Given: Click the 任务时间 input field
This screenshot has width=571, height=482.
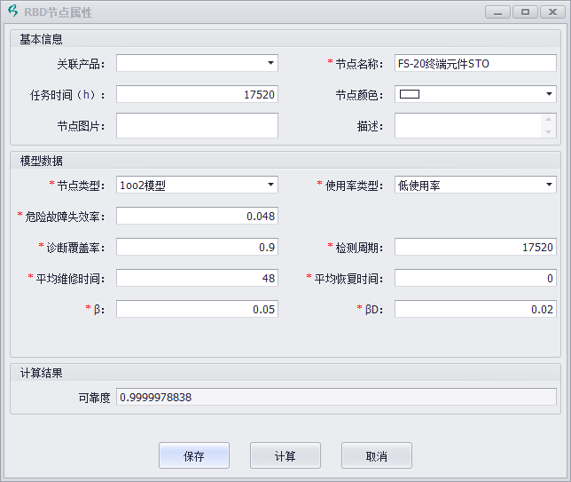Looking at the screenshot, I should coord(197,94).
